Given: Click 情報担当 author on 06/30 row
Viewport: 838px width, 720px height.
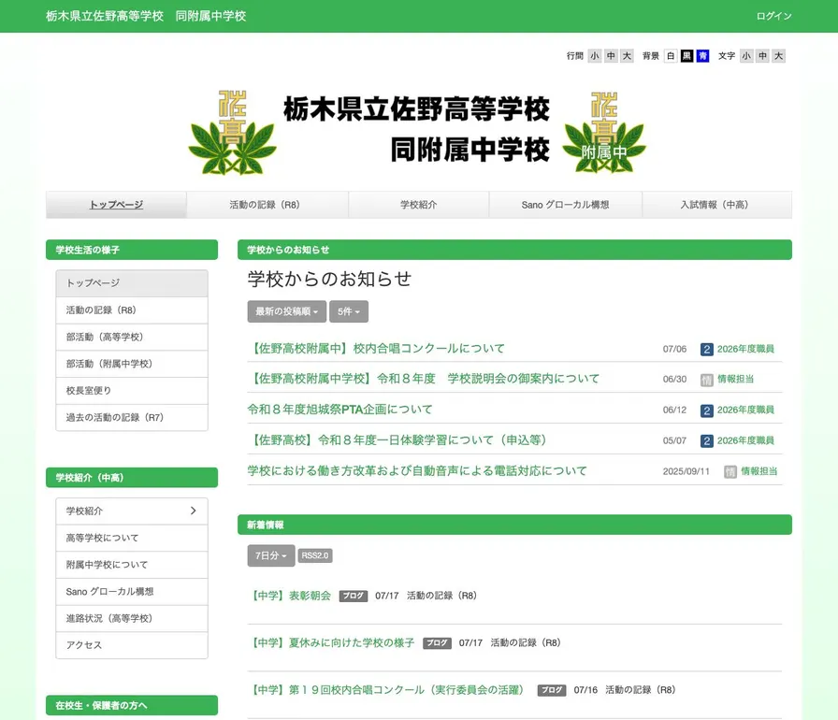Looking at the screenshot, I should pyautogui.click(x=735, y=380).
